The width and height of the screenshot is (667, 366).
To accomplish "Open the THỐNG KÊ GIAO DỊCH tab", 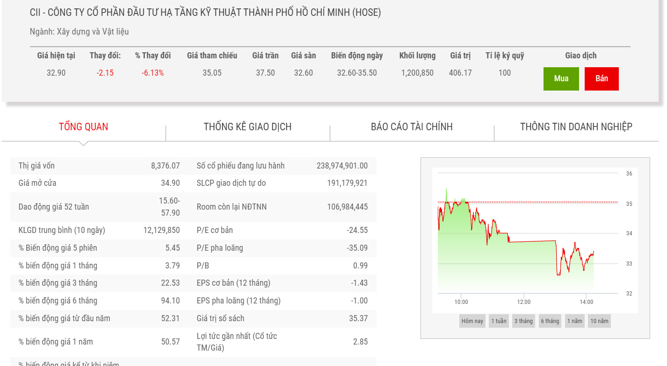I will (x=247, y=127).
